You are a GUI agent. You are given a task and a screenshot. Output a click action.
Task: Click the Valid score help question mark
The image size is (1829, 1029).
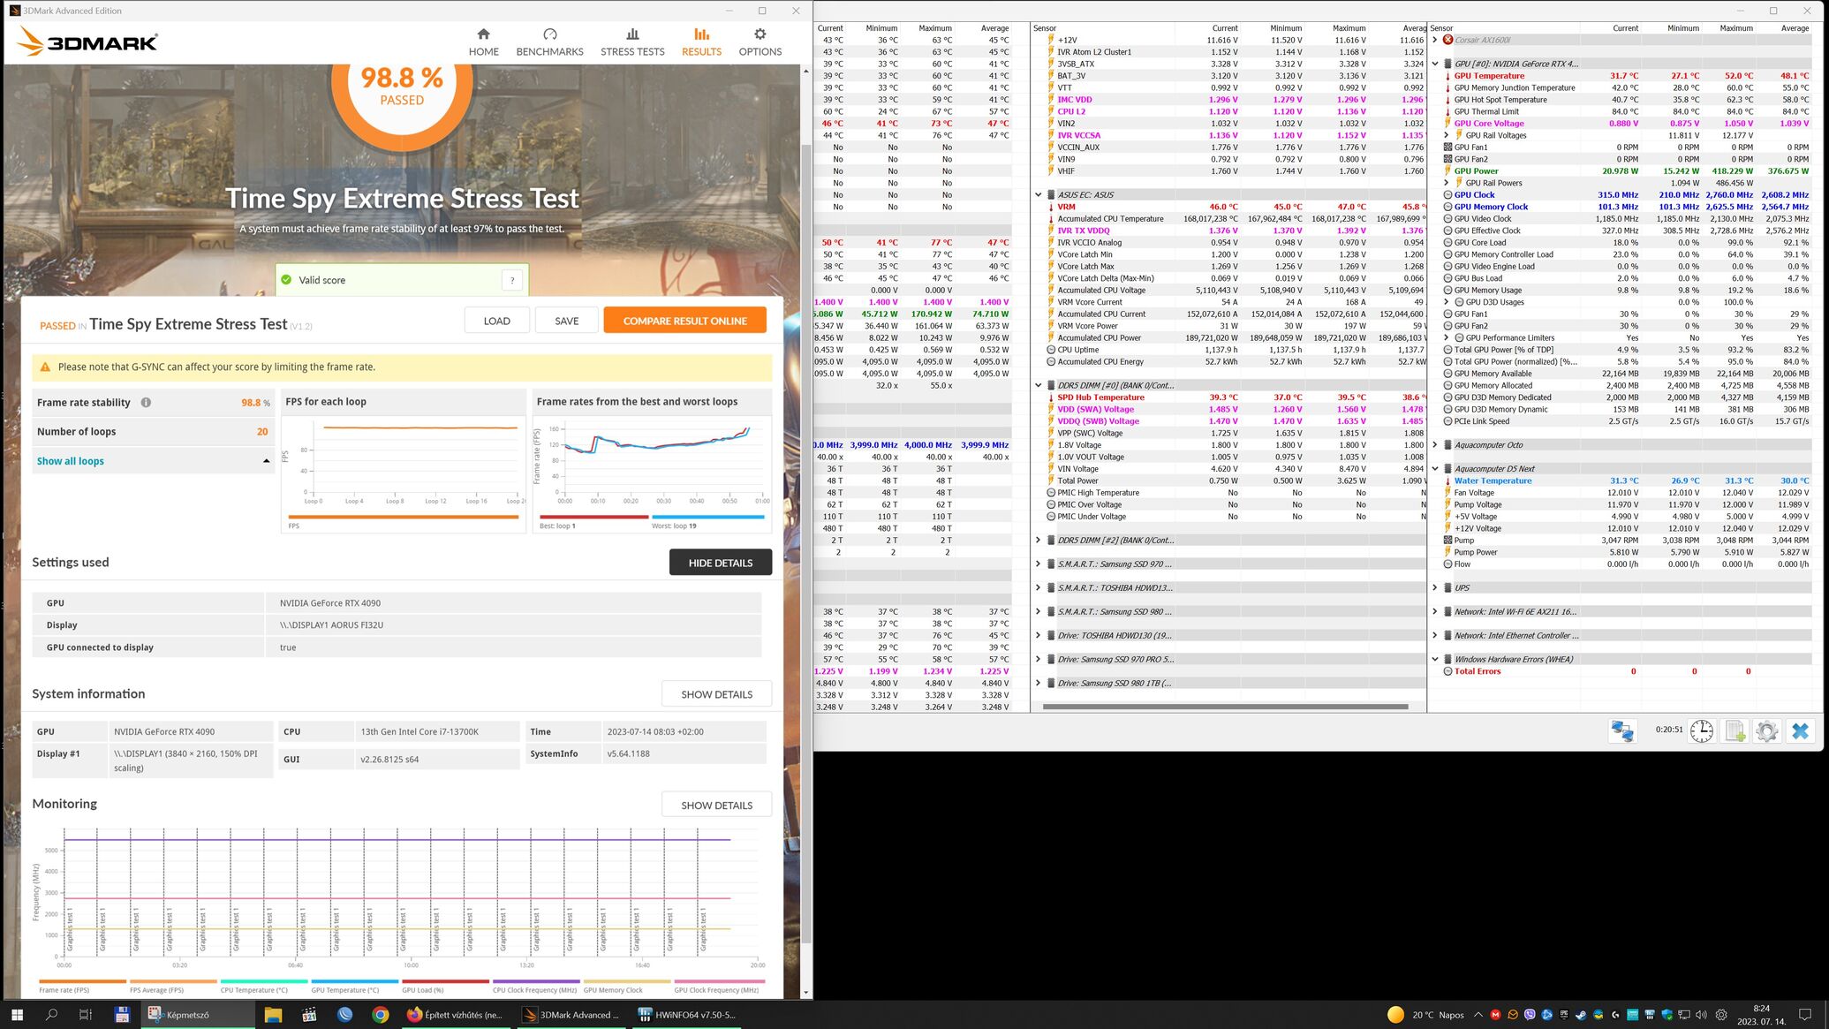point(512,280)
